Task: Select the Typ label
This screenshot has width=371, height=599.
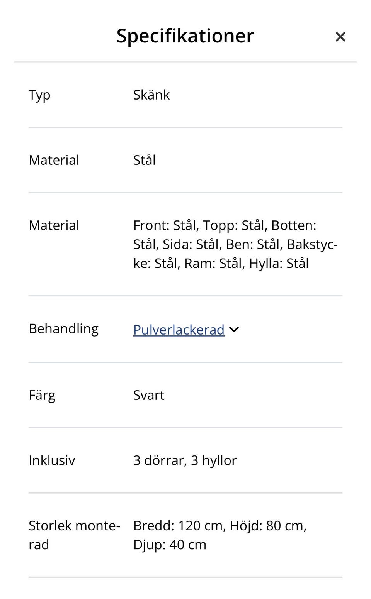Action: (x=39, y=95)
